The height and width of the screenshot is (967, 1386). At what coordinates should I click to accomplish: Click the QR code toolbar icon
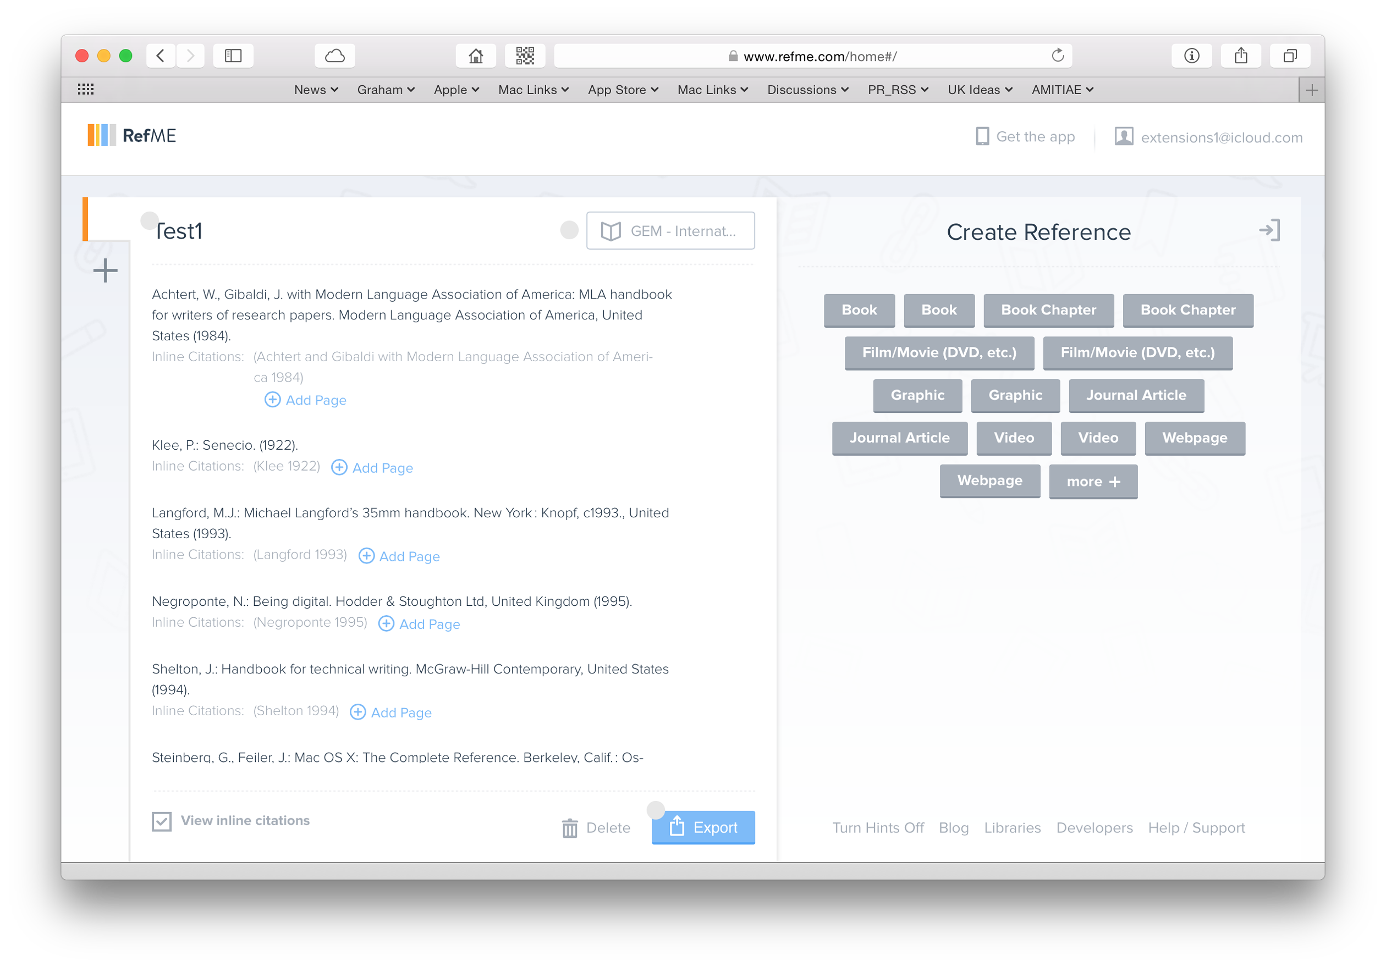coord(525,56)
